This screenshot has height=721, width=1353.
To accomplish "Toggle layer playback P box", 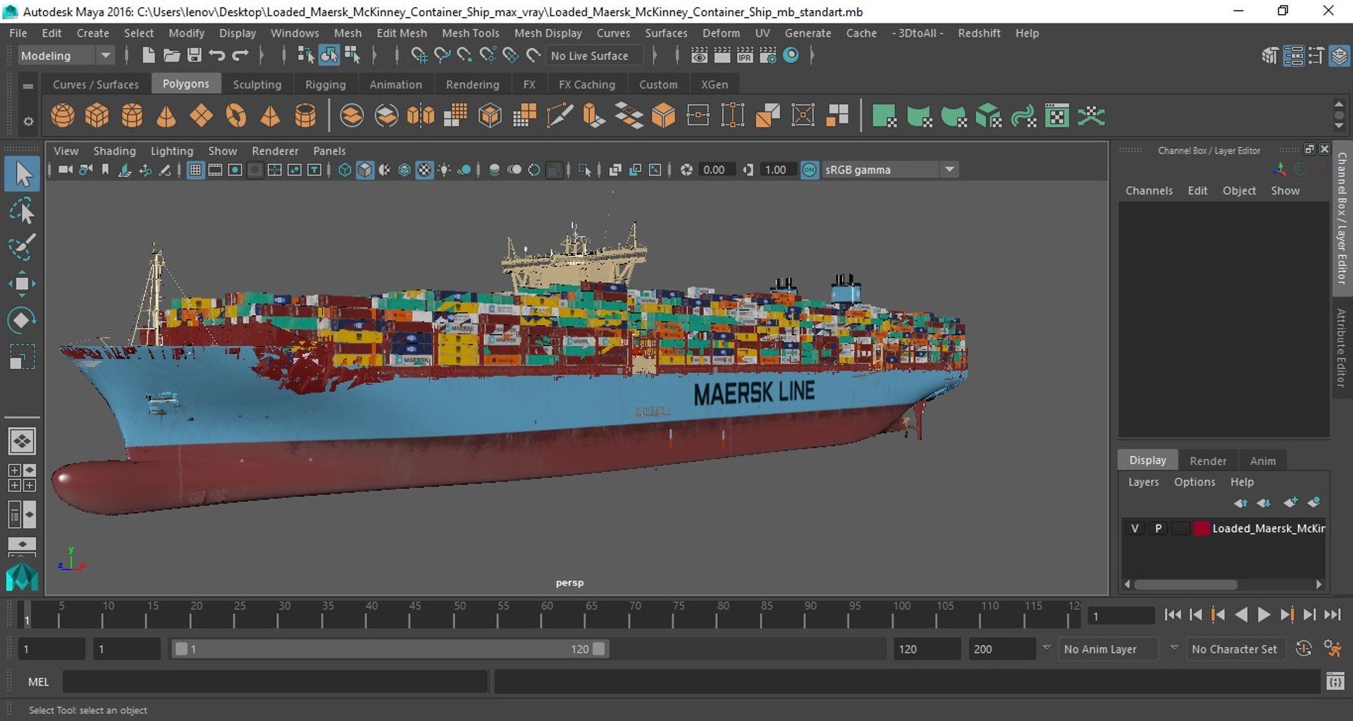I will coord(1158,529).
